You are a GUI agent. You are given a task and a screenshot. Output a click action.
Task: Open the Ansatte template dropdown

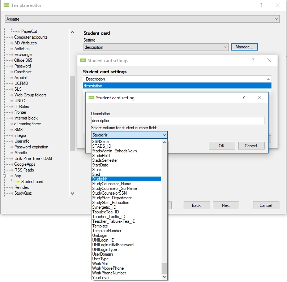coord(277,19)
